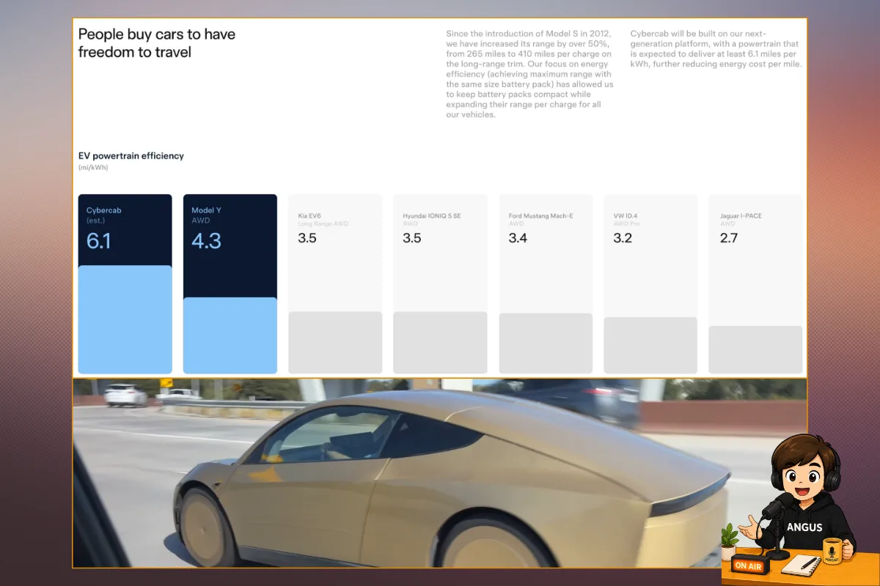Viewport: 880px width, 586px height.
Task: Click the (mi/kWh) unit label
Action: point(92,168)
